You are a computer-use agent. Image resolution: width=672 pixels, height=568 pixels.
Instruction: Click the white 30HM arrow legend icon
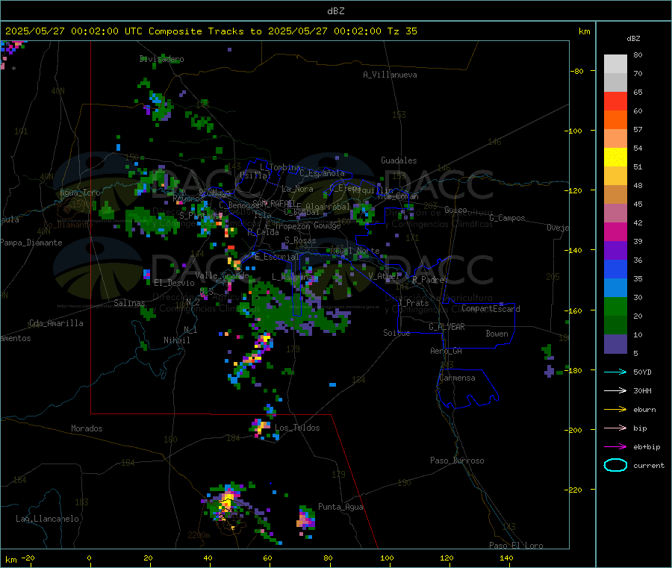pyautogui.click(x=615, y=390)
